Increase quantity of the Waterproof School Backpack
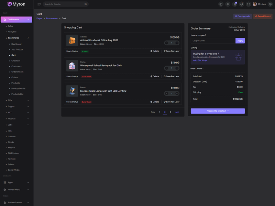275x206 pixels. (177, 68)
